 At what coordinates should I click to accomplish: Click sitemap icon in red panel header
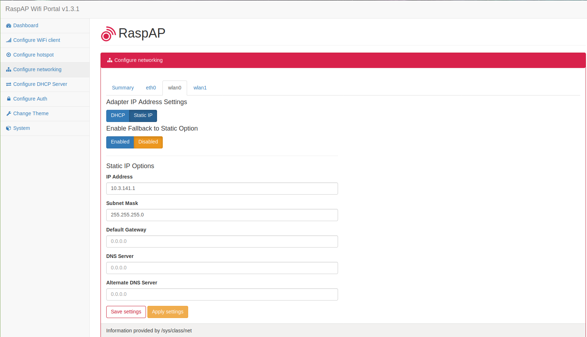tap(110, 60)
